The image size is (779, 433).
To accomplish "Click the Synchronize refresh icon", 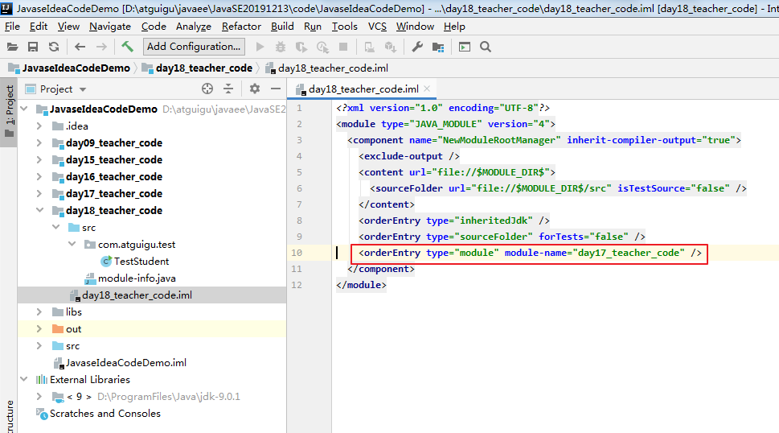I will (x=54, y=47).
